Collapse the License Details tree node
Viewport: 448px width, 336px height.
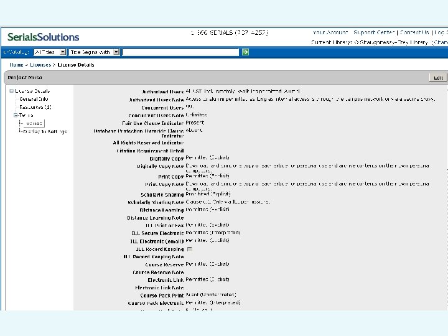(x=11, y=91)
